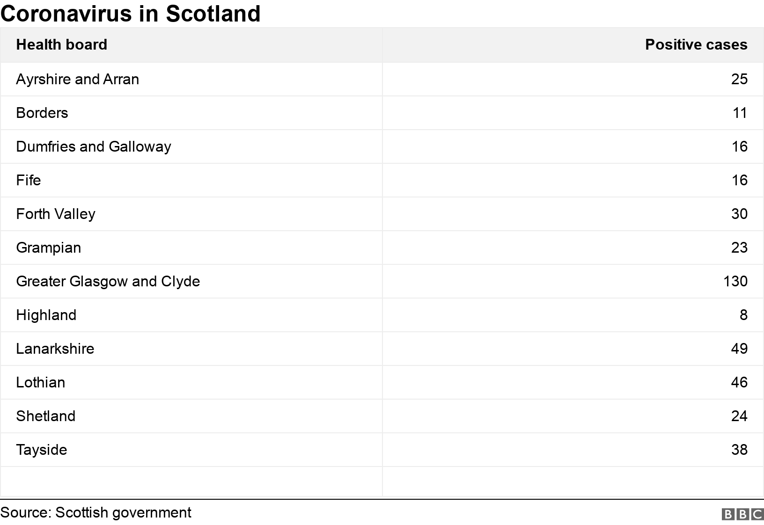Select the Ayrshire and Arran row label
The width and height of the screenshot is (764, 525).
pos(77,79)
